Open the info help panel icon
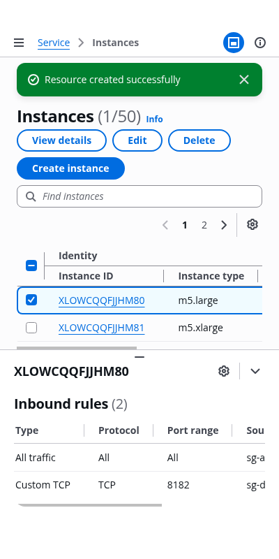 tap(260, 43)
